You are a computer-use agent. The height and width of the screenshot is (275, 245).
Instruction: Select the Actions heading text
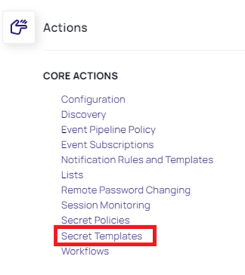pyautogui.click(x=65, y=27)
